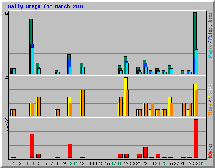This screenshot has width=215, height=168.
Task: Click the red KBytes bar for day 22
Action: [x=145, y=152]
